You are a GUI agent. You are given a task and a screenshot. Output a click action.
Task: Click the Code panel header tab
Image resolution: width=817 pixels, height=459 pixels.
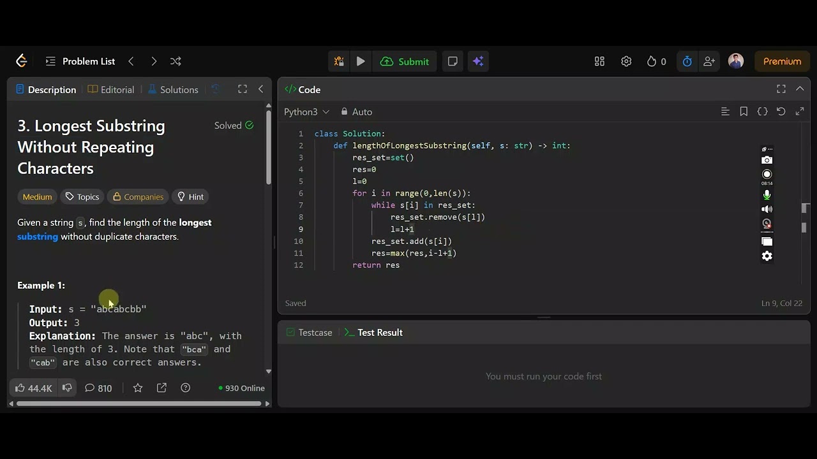[303, 89]
